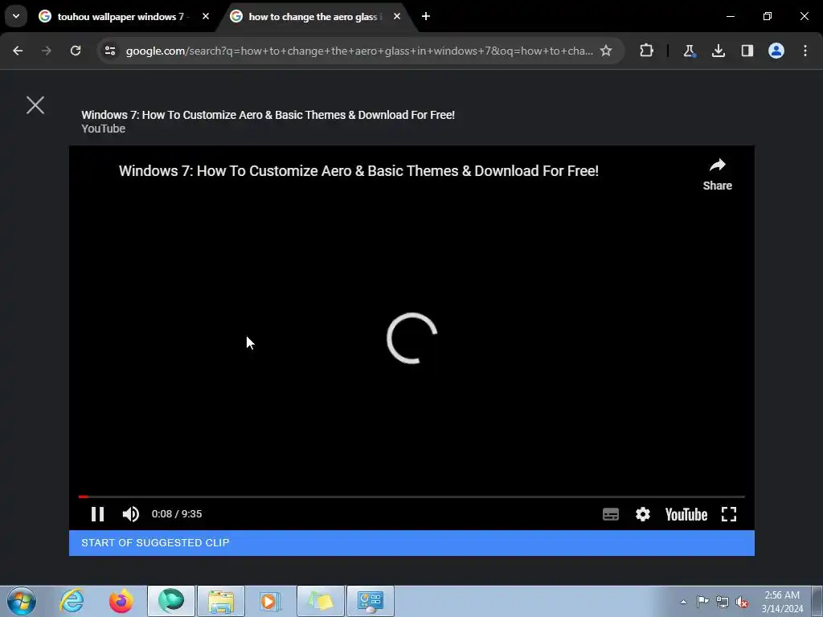This screenshot has height=617, width=823.
Task: Open Chrome Labs flask icon
Action: click(x=689, y=51)
